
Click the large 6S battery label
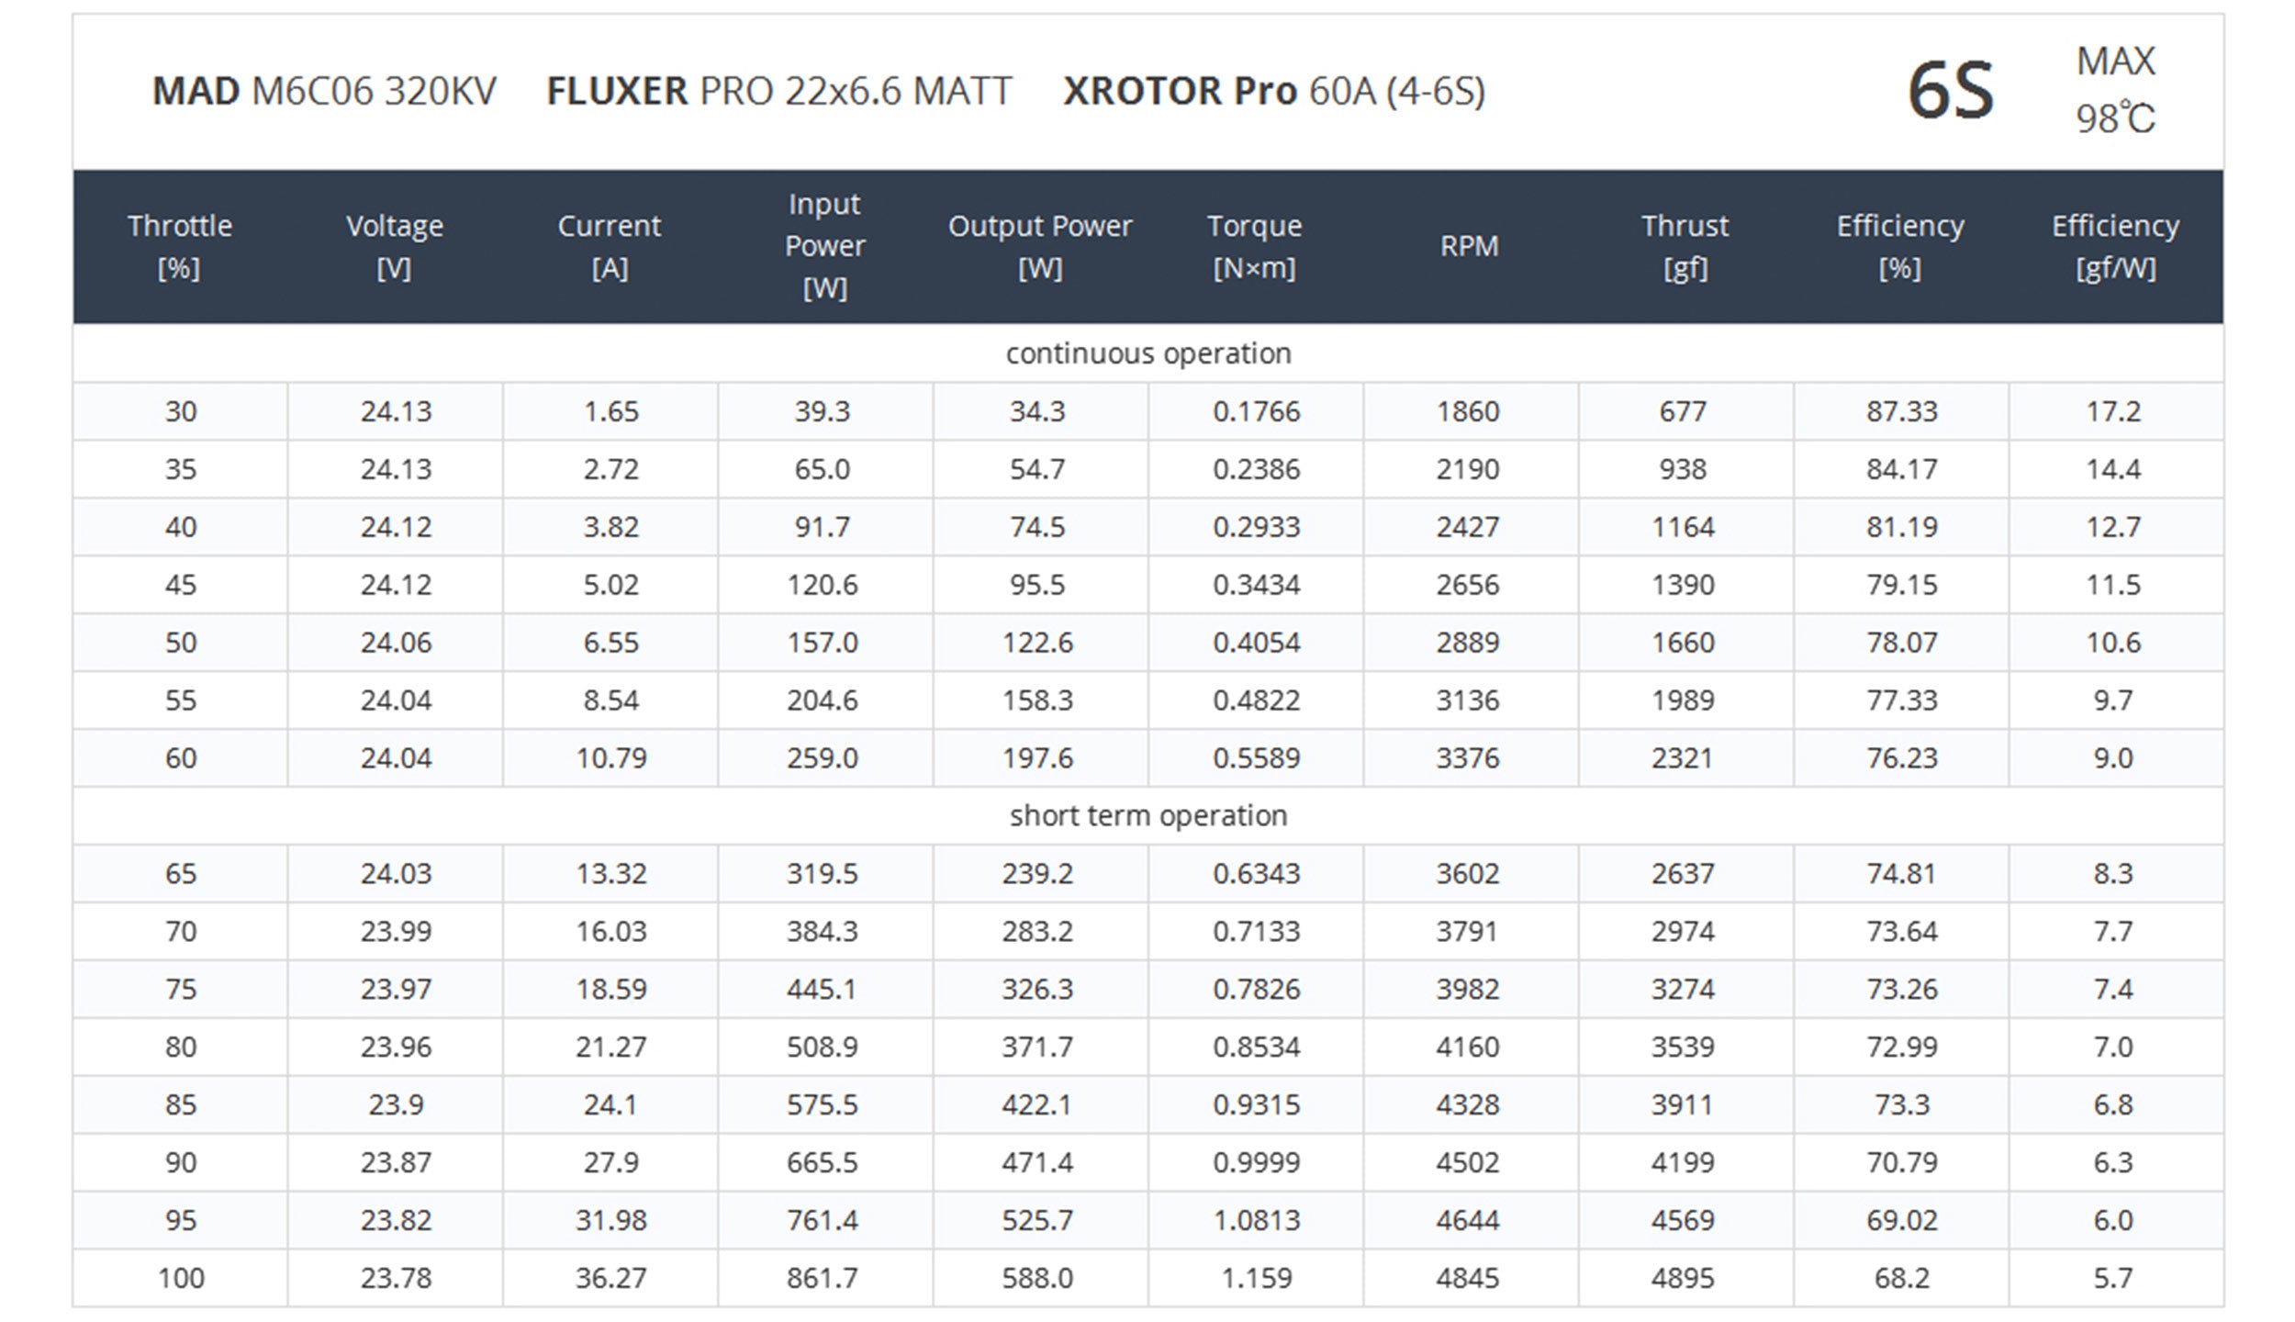click(1951, 91)
